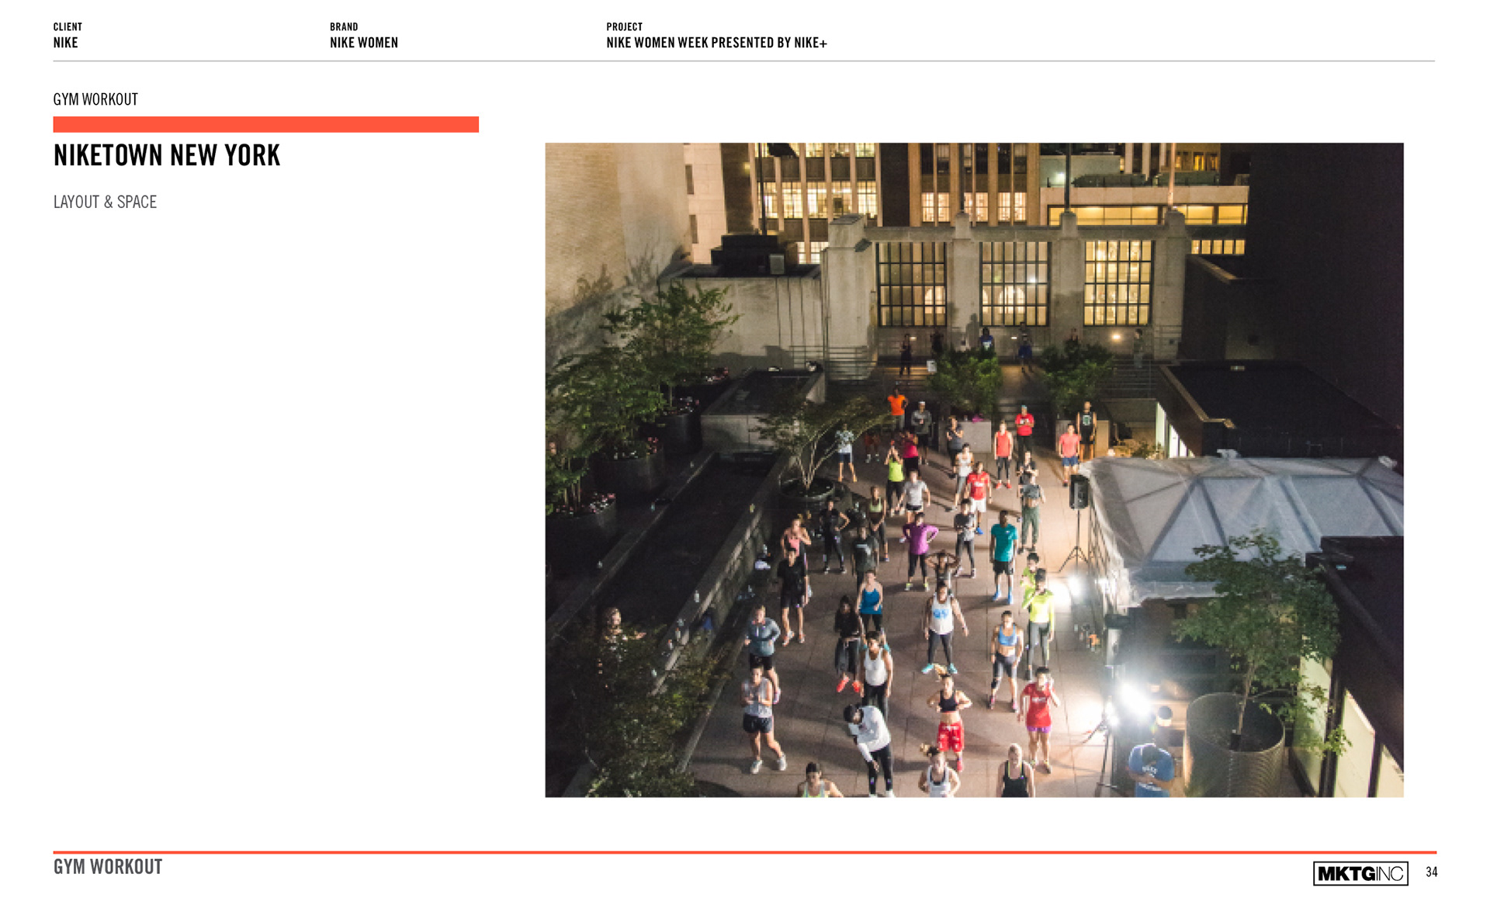Click the PROJECT header label

click(x=624, y=26)
